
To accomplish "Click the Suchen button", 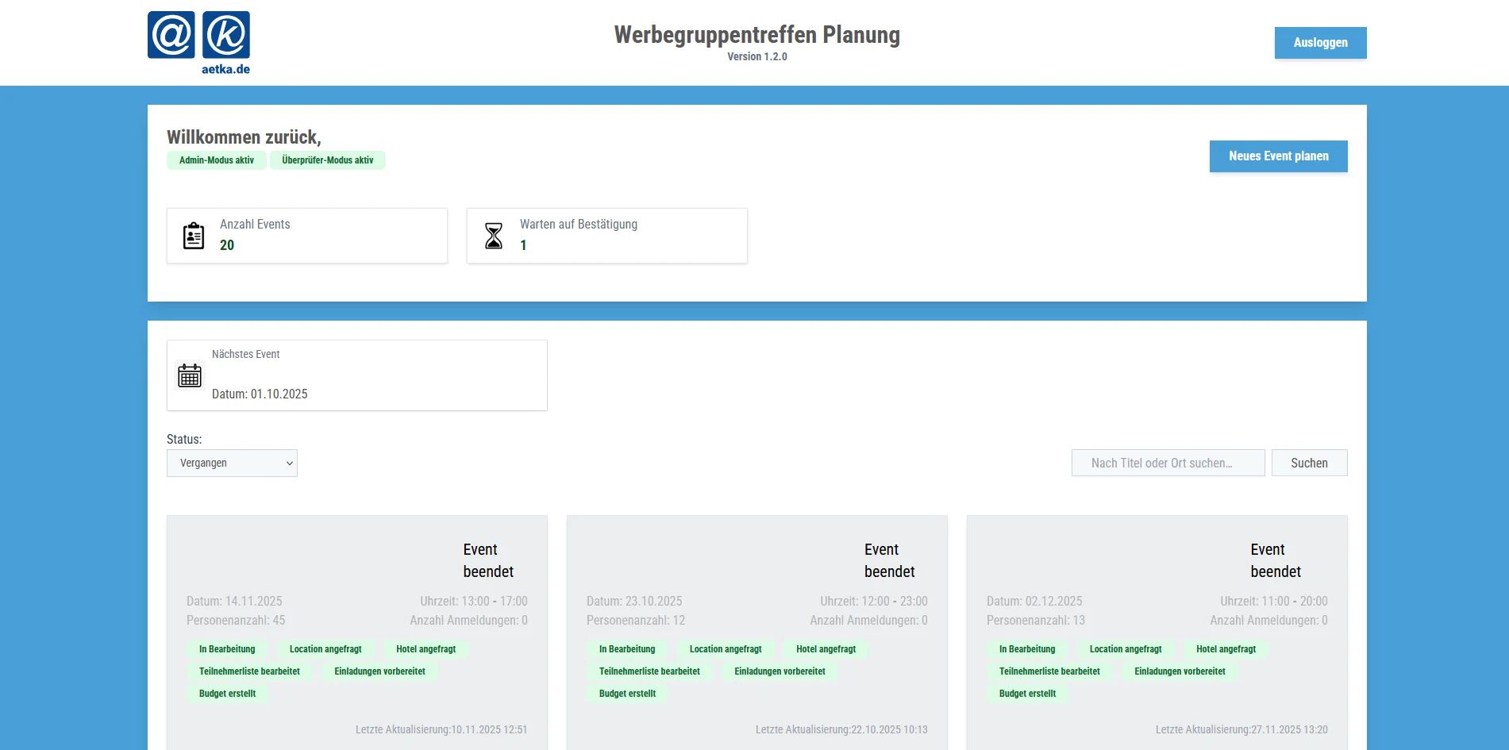I will (1309, 463).
